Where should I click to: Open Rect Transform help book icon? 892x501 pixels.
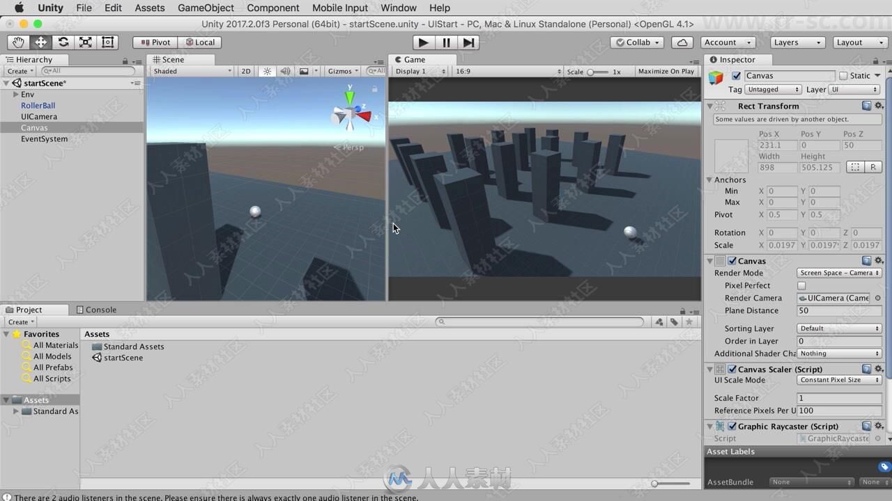click(866, 106)
